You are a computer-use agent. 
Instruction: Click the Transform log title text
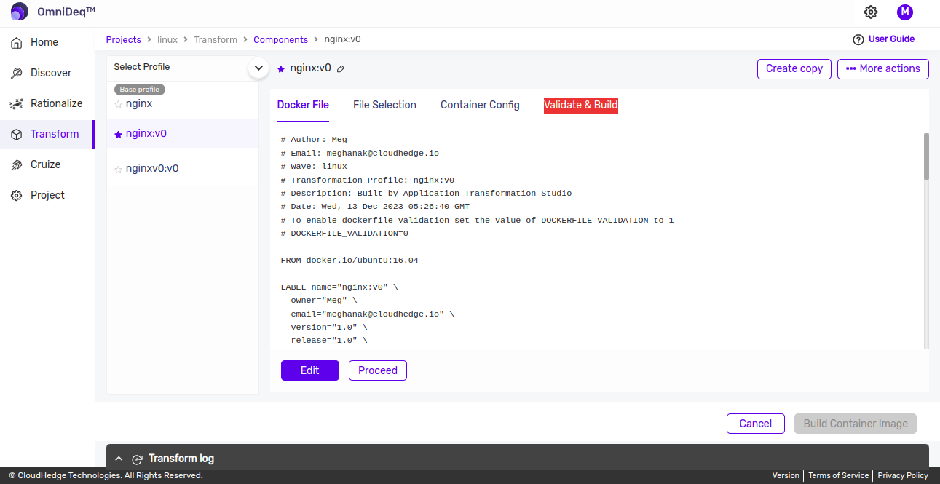pos(181,459)
